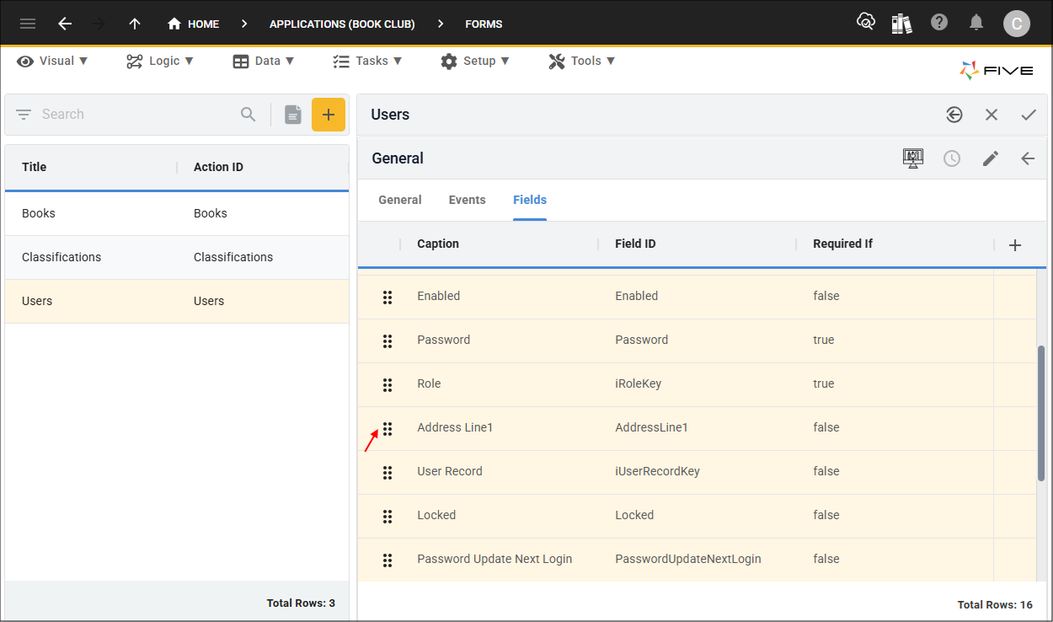Cancel Users form with X icon
This screenshot has height=622, width=1053.
[x=992, y=115]
